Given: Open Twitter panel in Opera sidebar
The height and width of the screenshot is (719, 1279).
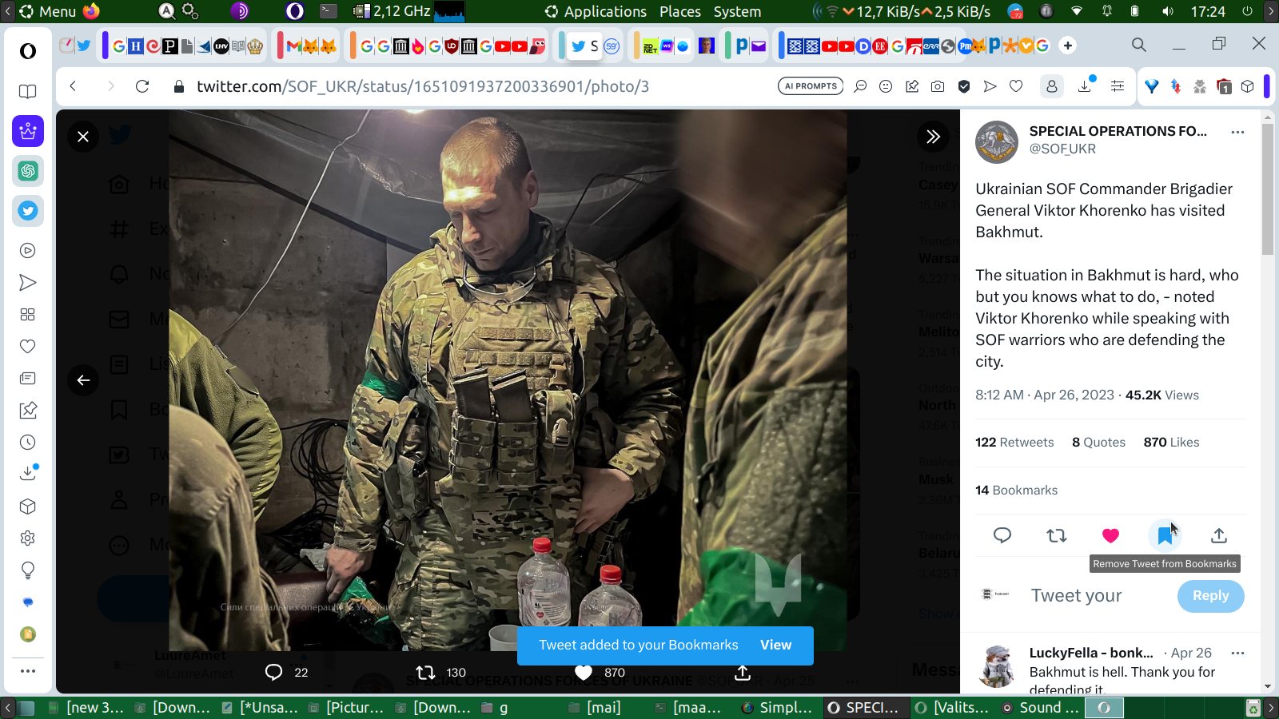Looking at the screenshot, I should [28, 211].
